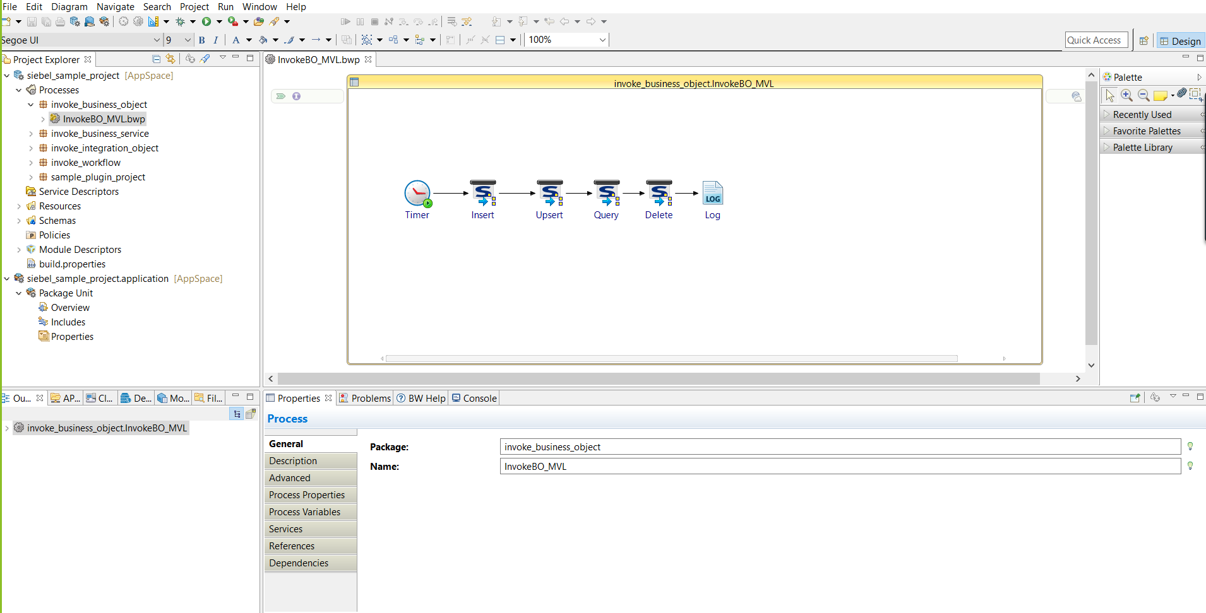Toggle the Outline view second mode icon
Viewport: 1206px width, 613px height.
251,414
